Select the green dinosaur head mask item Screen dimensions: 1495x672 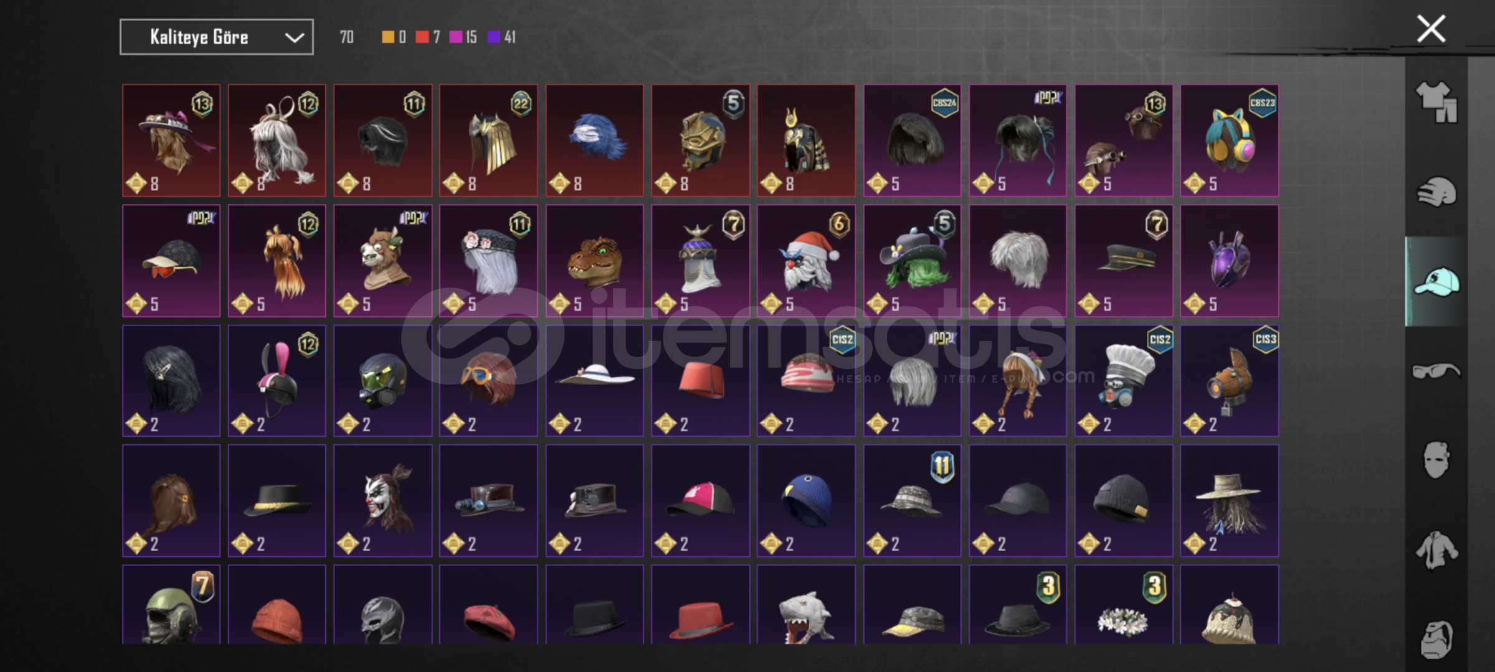[595, 261]
